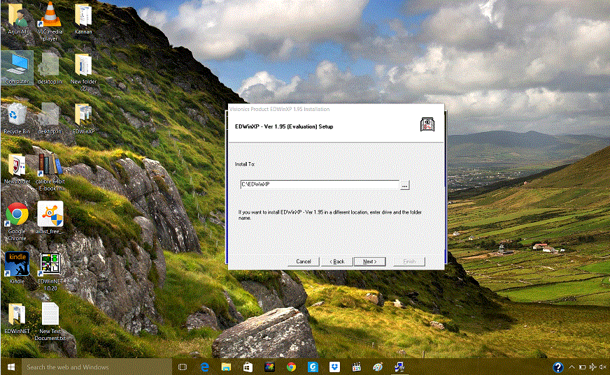610x375 pixels.
Task: Show hidden system tray icons
Action: [x=572, y=367]
